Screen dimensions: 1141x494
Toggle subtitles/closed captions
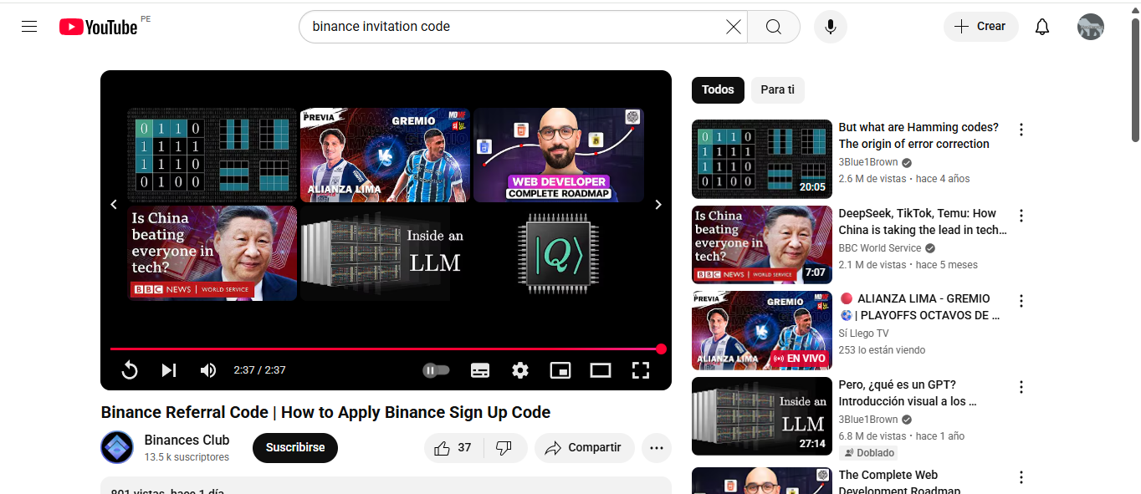[x=480, y=370]
